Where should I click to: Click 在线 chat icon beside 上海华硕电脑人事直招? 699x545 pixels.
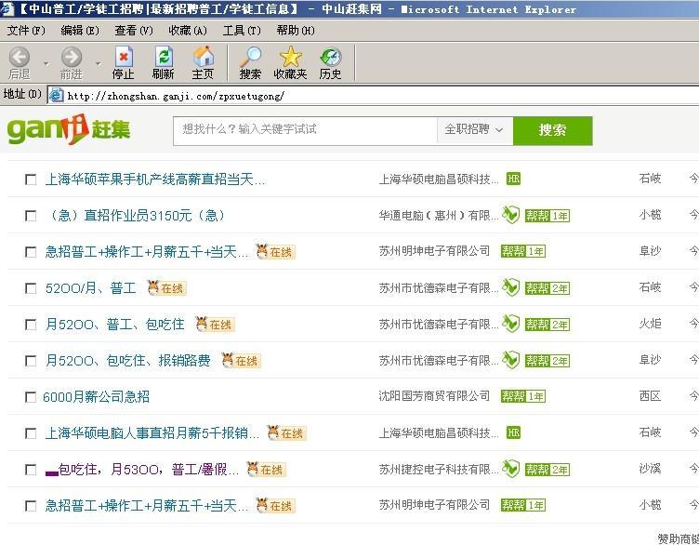point(286,432)
